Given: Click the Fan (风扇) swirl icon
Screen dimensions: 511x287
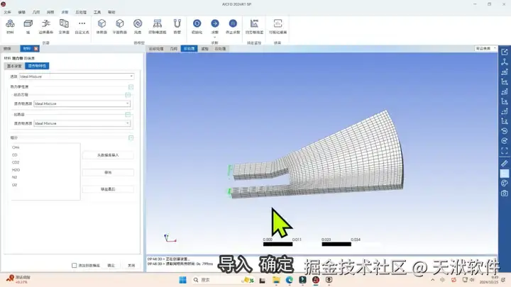Looking at the screenshot, I should click(x=138, y=24).
